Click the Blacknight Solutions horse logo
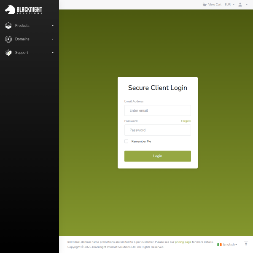This screenshot has height=253, width=253. (x=24, y=10)
